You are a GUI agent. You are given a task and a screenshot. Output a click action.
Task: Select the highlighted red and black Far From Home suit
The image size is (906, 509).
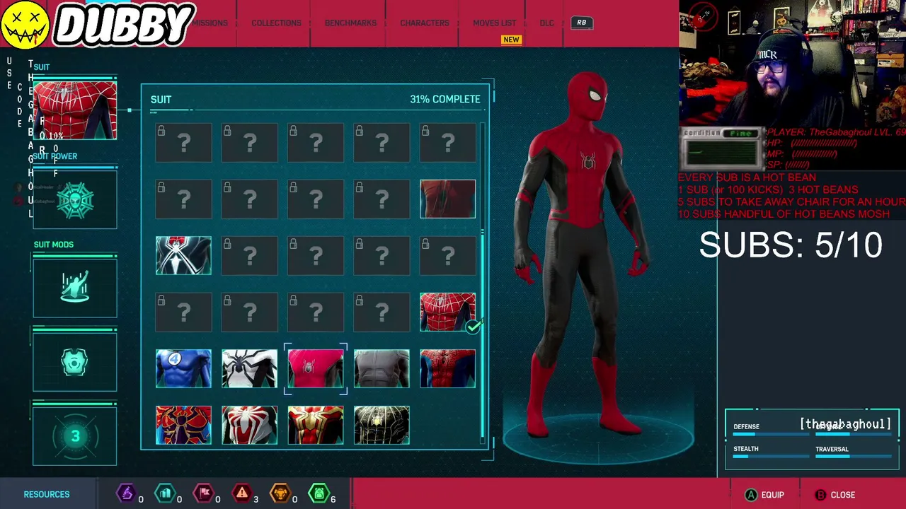point(316,368)
